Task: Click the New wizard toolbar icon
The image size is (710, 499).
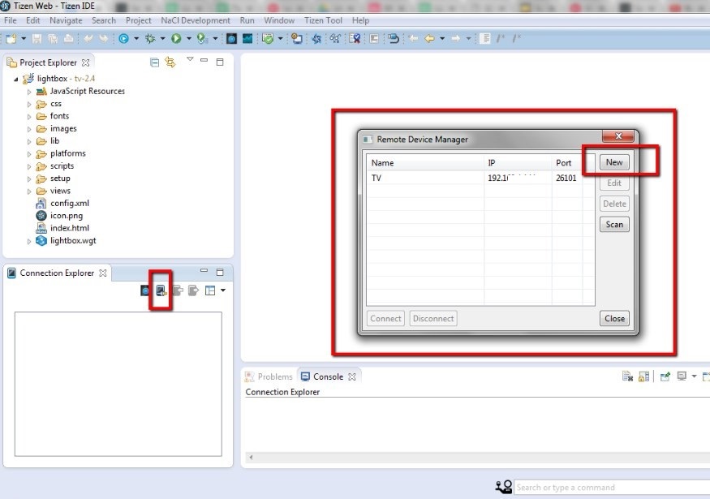Action: point(11,38)
